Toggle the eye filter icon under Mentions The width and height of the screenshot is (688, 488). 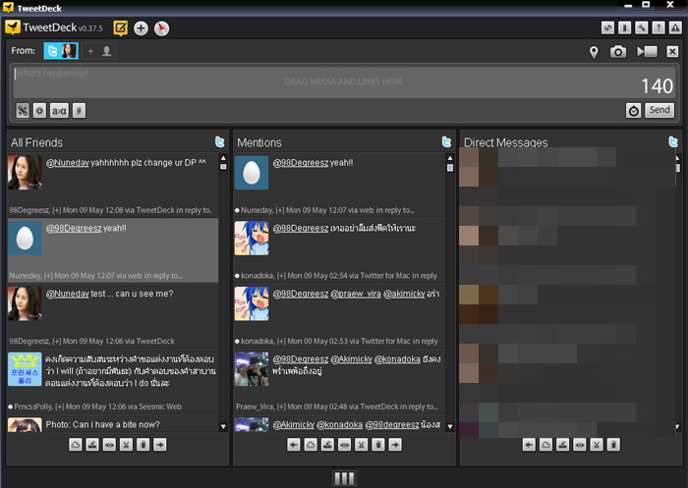point(344,445)
